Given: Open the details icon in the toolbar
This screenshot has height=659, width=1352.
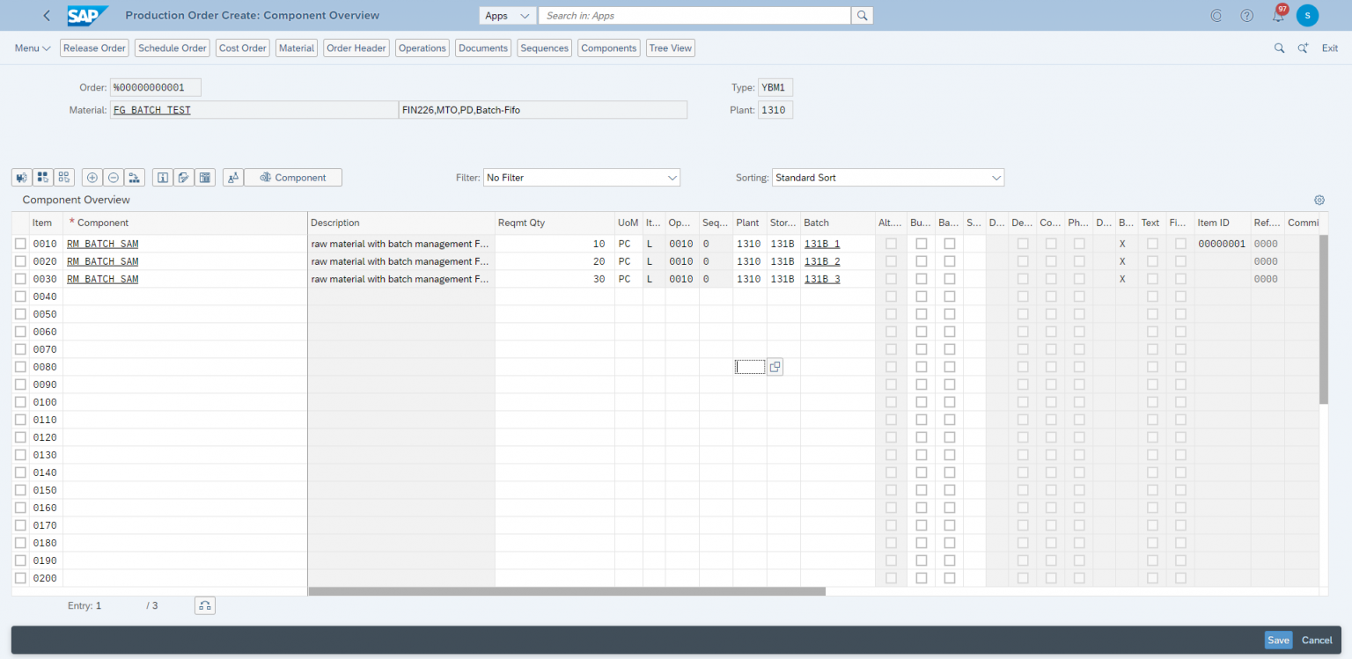Looking at the screenshot, I should click(162, 177).
